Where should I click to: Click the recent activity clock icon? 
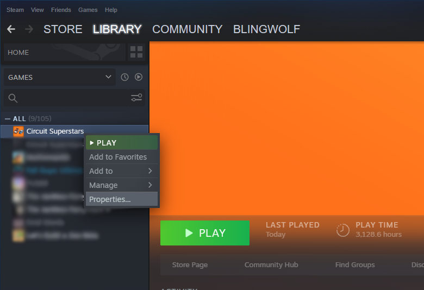tap(124, 77)
